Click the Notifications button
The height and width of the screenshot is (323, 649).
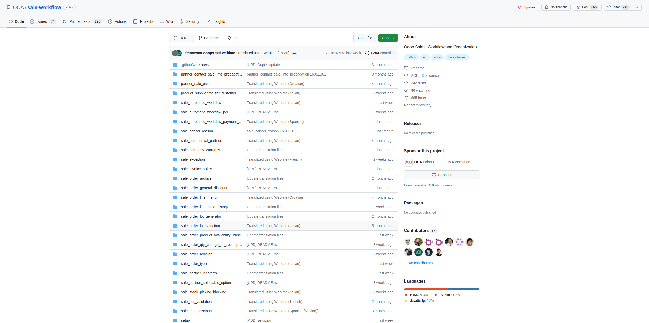pyautogui.click(x=556, y=7)
